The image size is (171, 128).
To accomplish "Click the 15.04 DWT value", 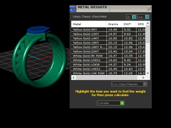I will 128,52.
